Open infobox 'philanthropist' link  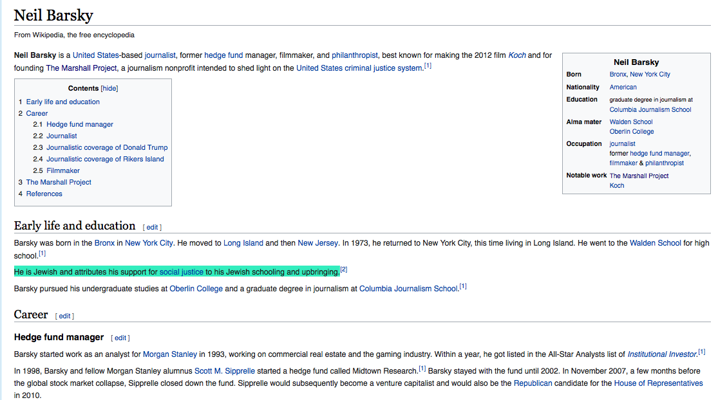(665, 163)
